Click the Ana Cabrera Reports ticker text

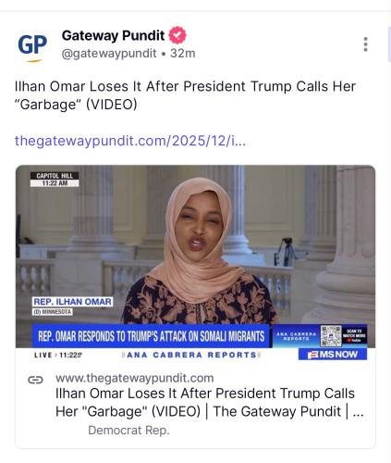point(191,355)
